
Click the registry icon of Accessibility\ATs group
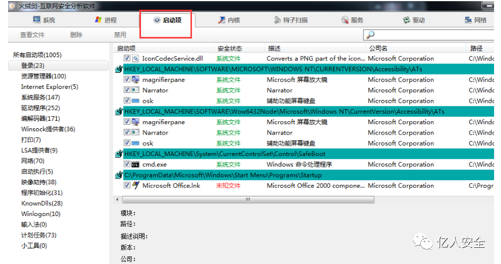click(x=119, y=69)
